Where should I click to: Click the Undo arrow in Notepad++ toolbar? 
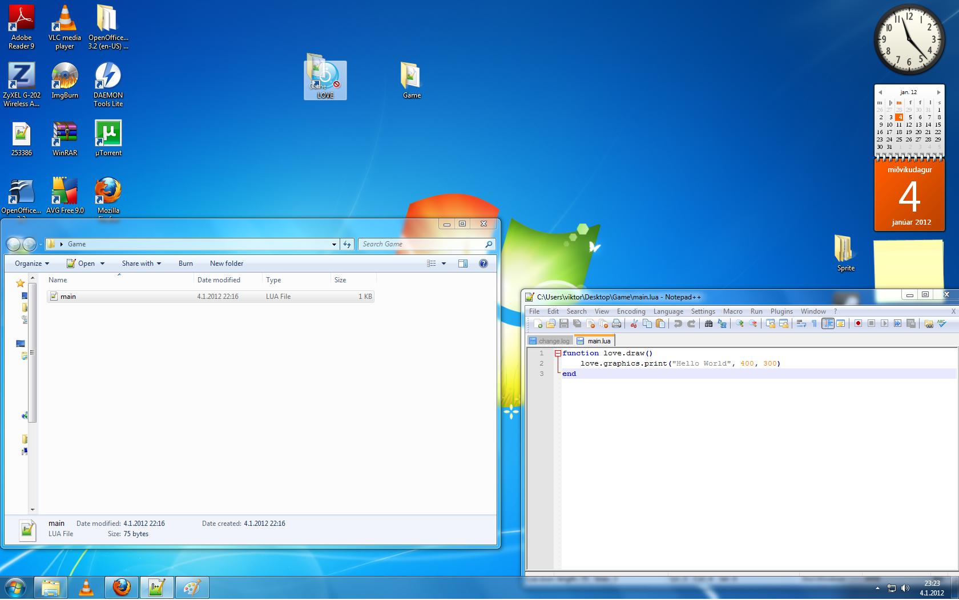[678, 323]
